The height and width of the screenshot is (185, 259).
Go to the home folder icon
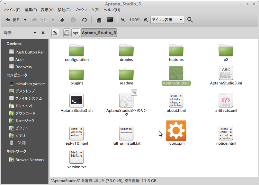point(99,20)
